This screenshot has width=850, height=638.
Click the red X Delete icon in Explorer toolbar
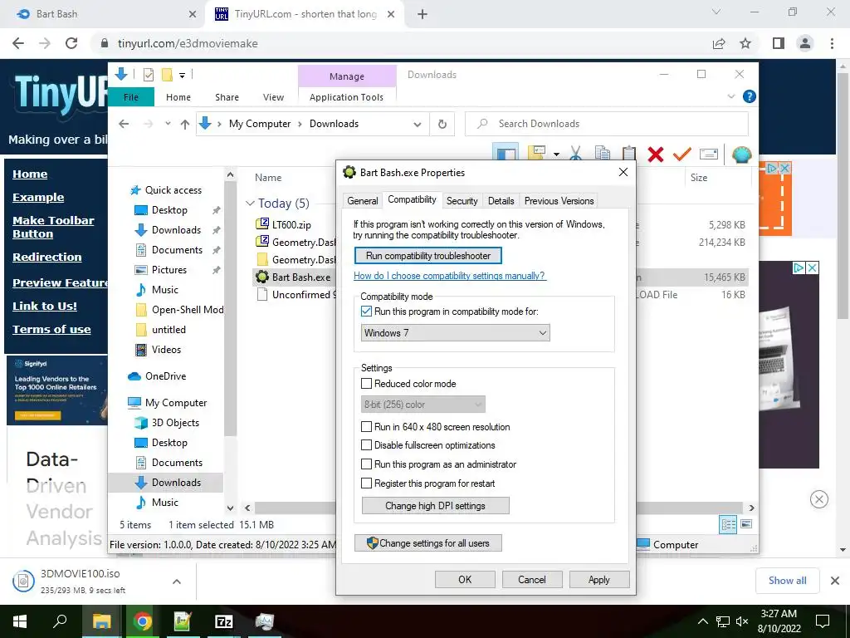[x=656, y=155]
